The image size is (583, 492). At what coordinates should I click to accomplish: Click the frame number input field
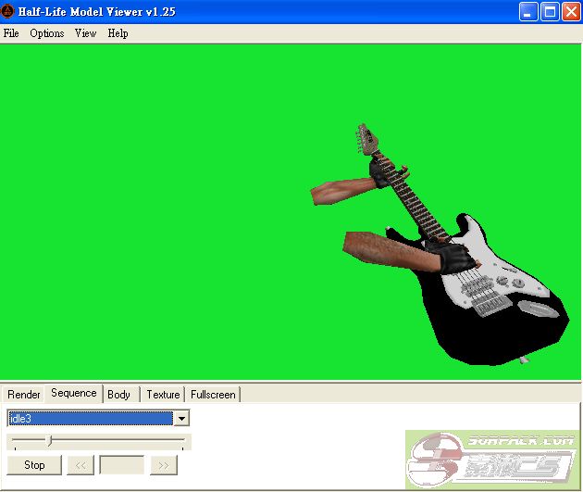coord(121,465)
